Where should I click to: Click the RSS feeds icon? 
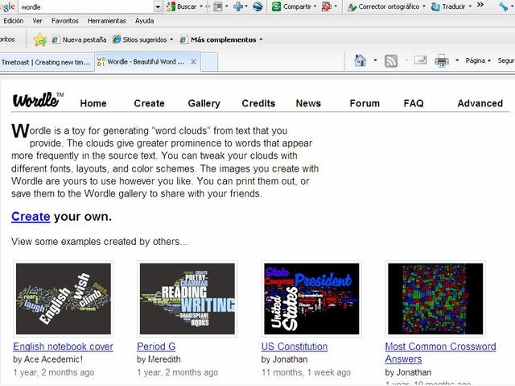[x=391, y=60]
